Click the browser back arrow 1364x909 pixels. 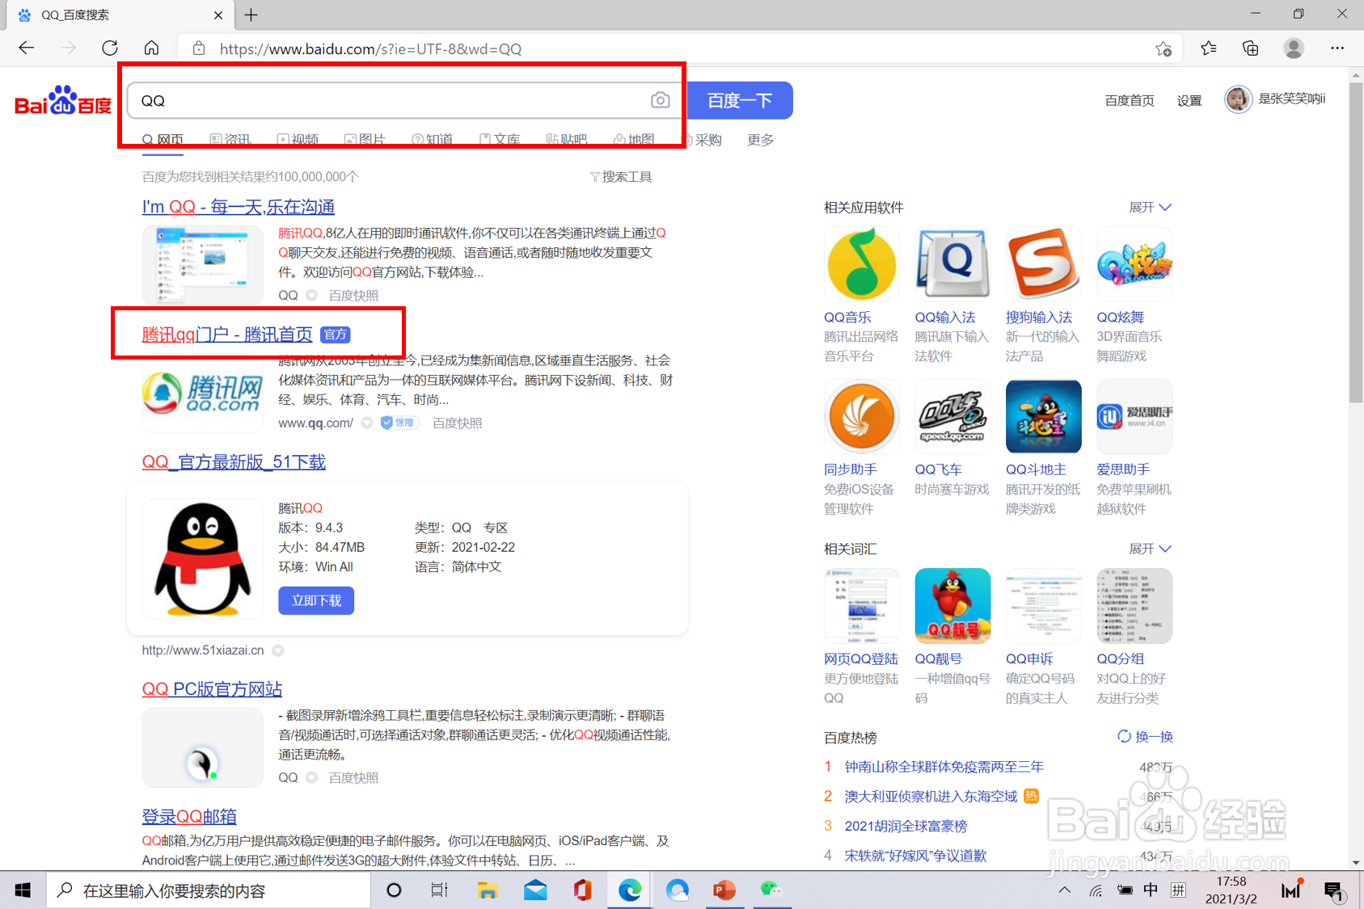click(x=27, y=48)
